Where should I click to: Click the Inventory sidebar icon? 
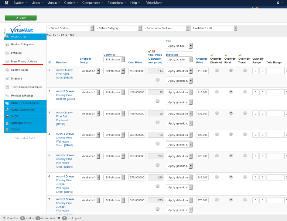point(7,78)
